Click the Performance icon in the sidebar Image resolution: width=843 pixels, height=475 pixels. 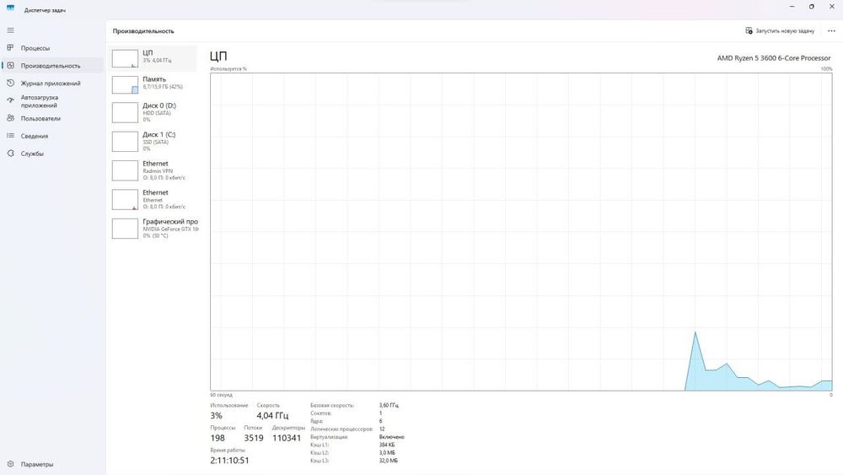[x=10, y=66]
